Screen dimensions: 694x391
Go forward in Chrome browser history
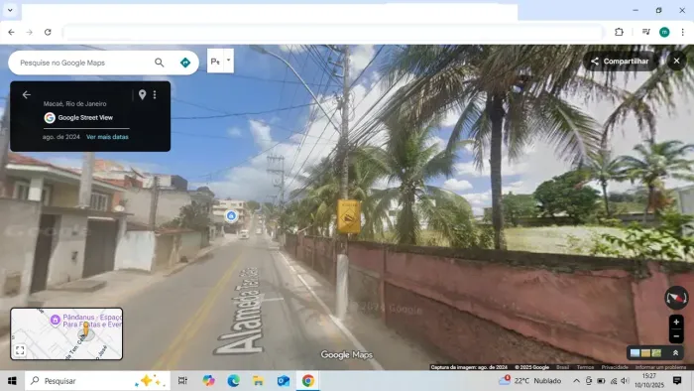[29, 32]
